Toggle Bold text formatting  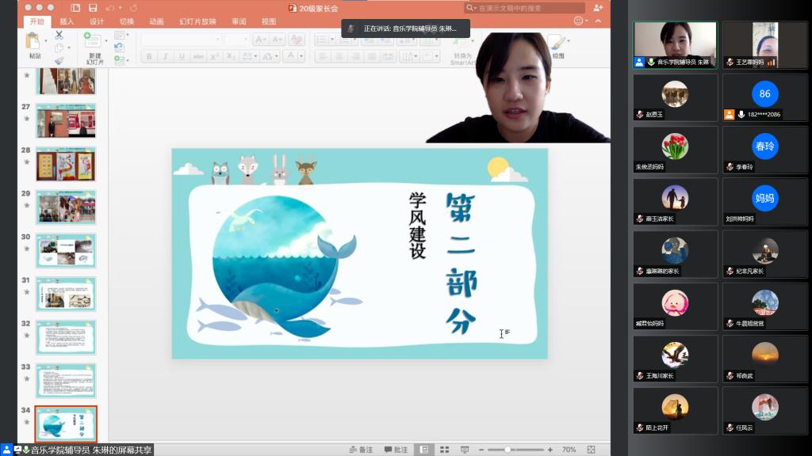tap(150, 56)
